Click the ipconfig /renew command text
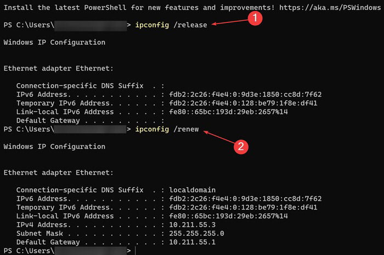 167,129
